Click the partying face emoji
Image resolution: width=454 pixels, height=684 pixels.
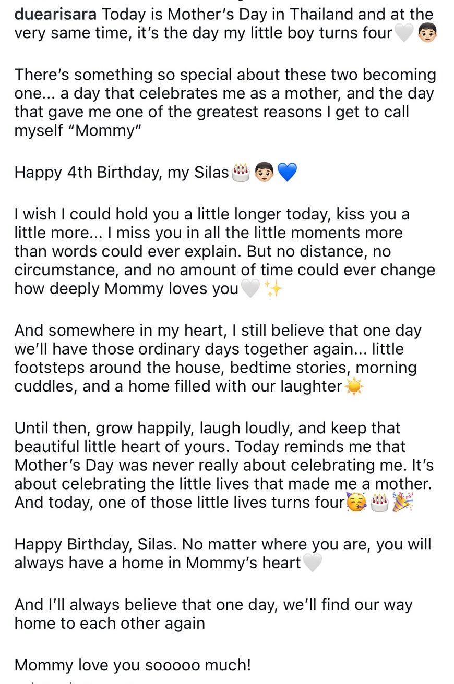[356, 503]
